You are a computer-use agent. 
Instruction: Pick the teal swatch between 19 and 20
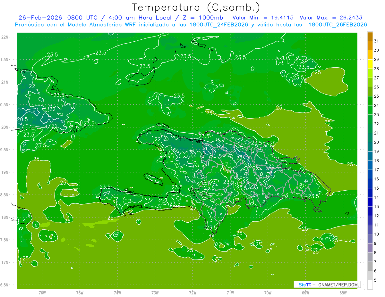pos(370,147)
